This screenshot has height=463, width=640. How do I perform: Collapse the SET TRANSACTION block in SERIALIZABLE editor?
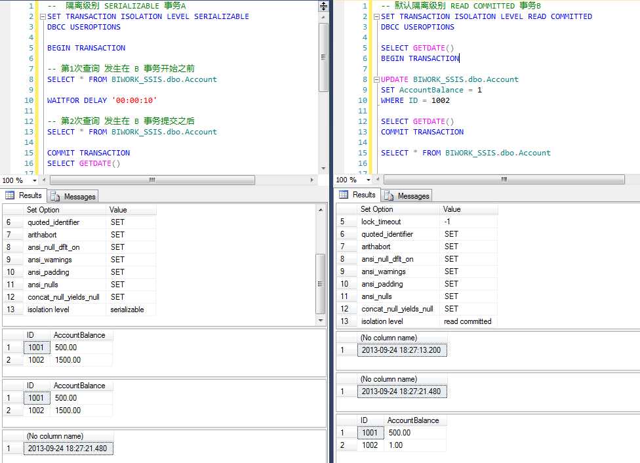[43, 16]
